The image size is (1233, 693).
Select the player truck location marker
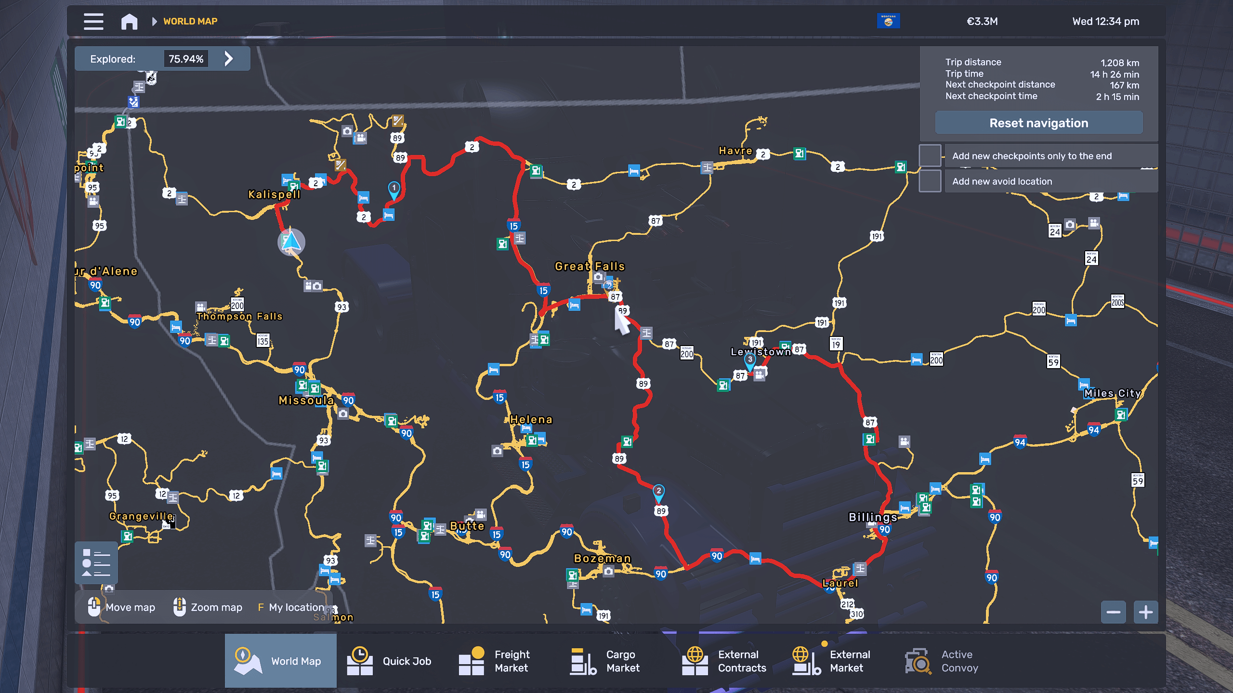coord(291,242)
